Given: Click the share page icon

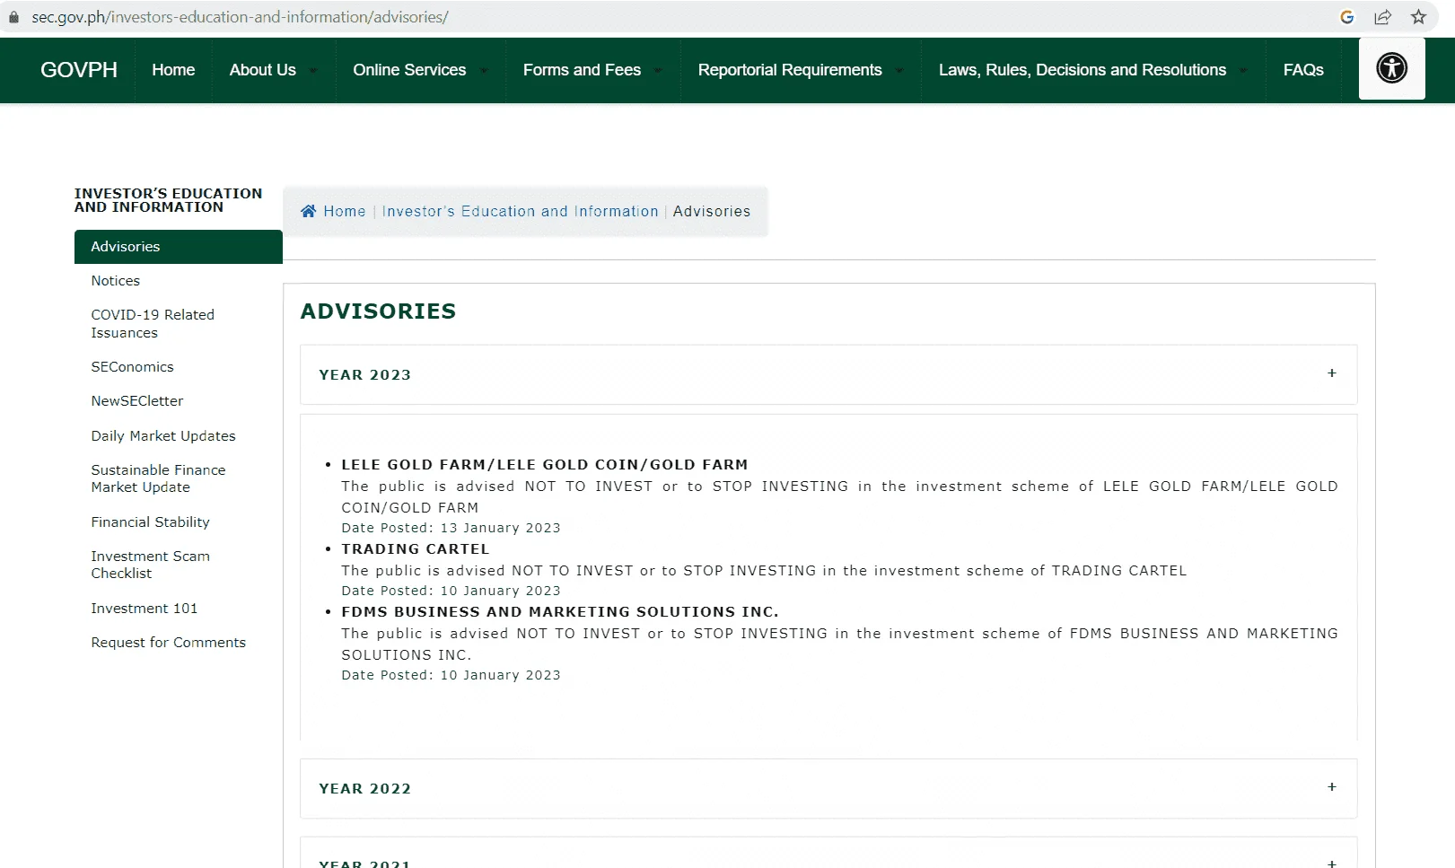Looking at the screenshot, I should pos(1382,17).
